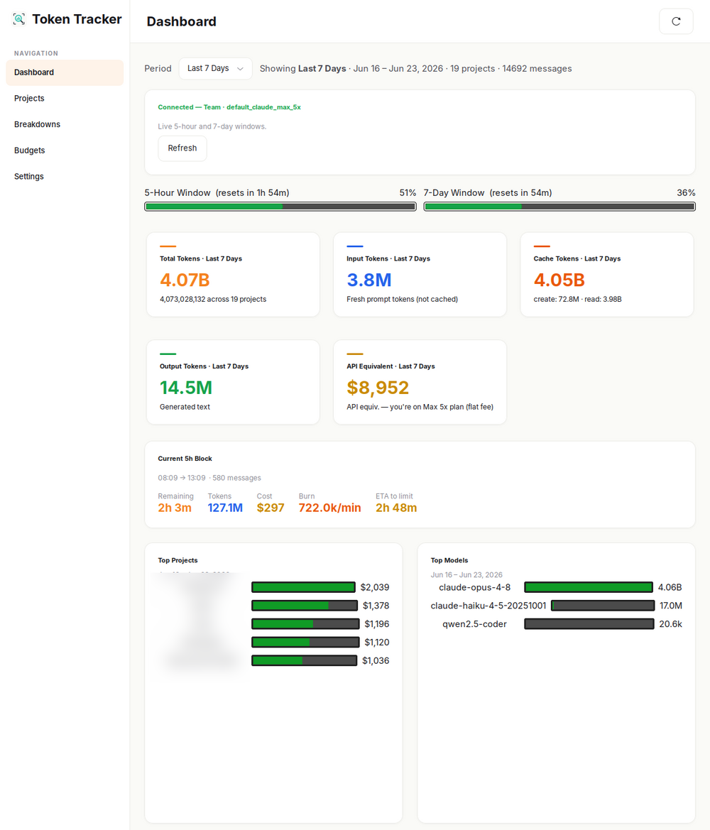Click the $1,196 project bar

[305, 623]
